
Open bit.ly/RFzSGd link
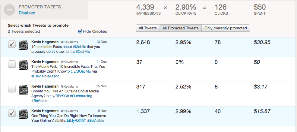point(58,96)
